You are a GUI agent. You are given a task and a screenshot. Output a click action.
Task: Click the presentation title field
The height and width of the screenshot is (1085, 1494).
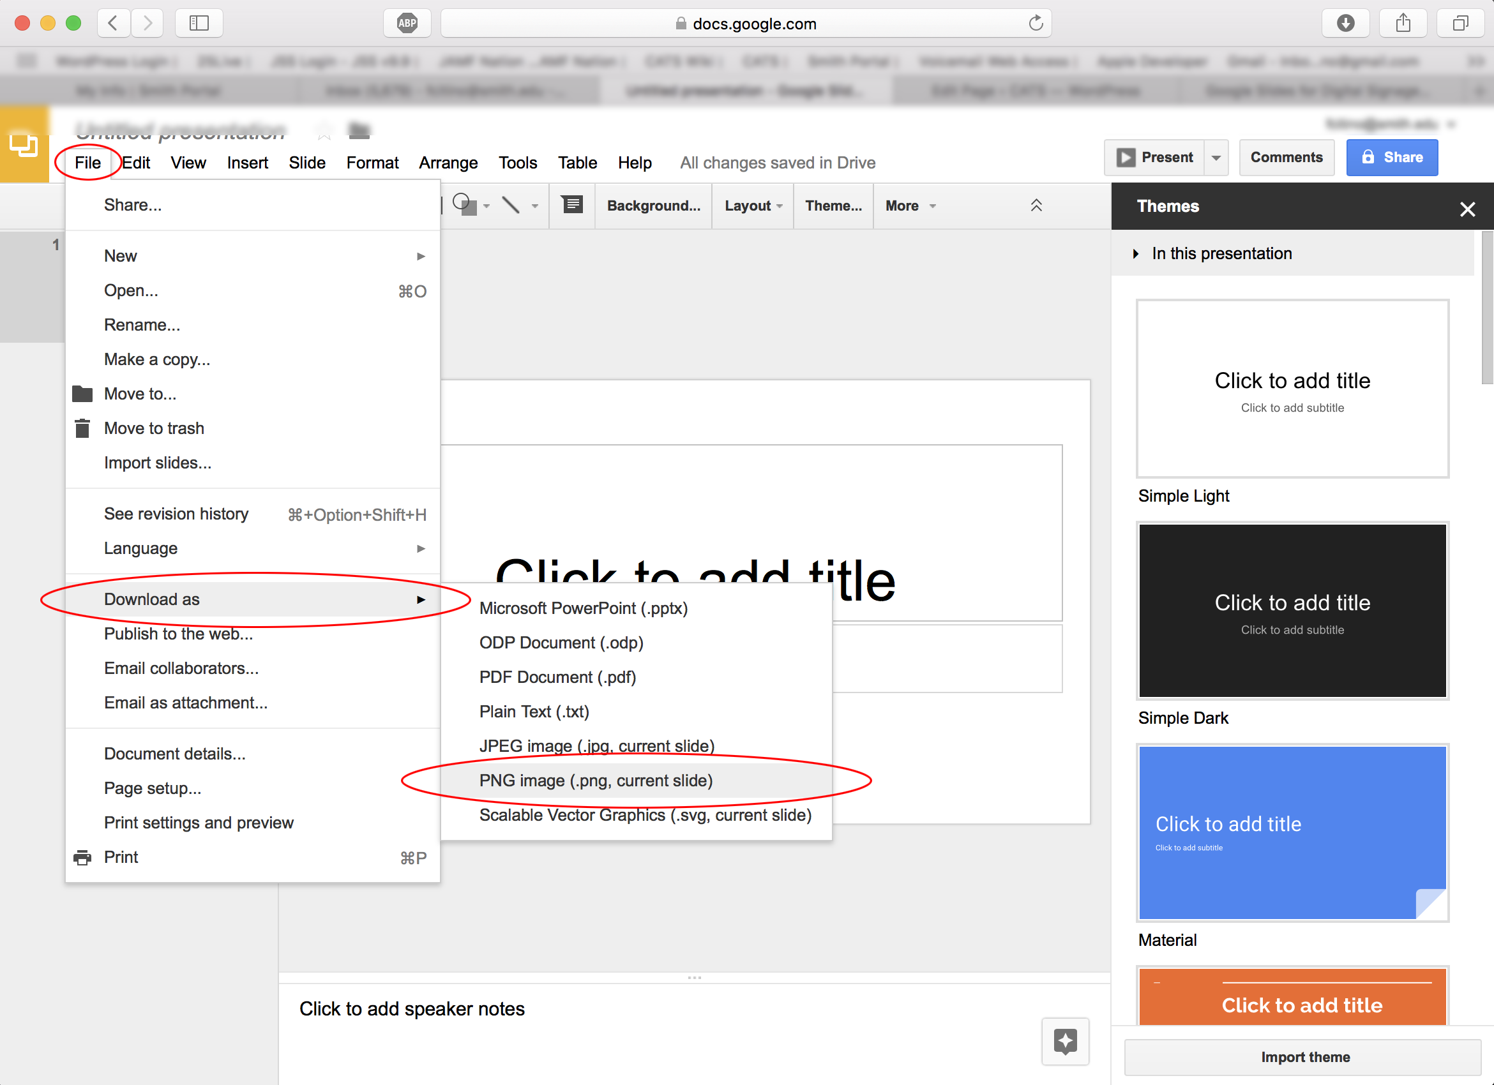pos(180,131)
